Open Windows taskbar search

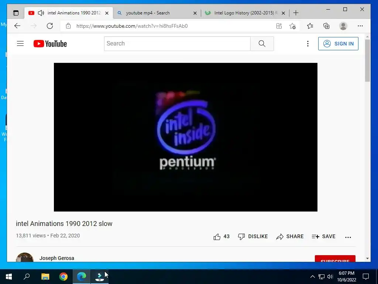click(27, 277)
